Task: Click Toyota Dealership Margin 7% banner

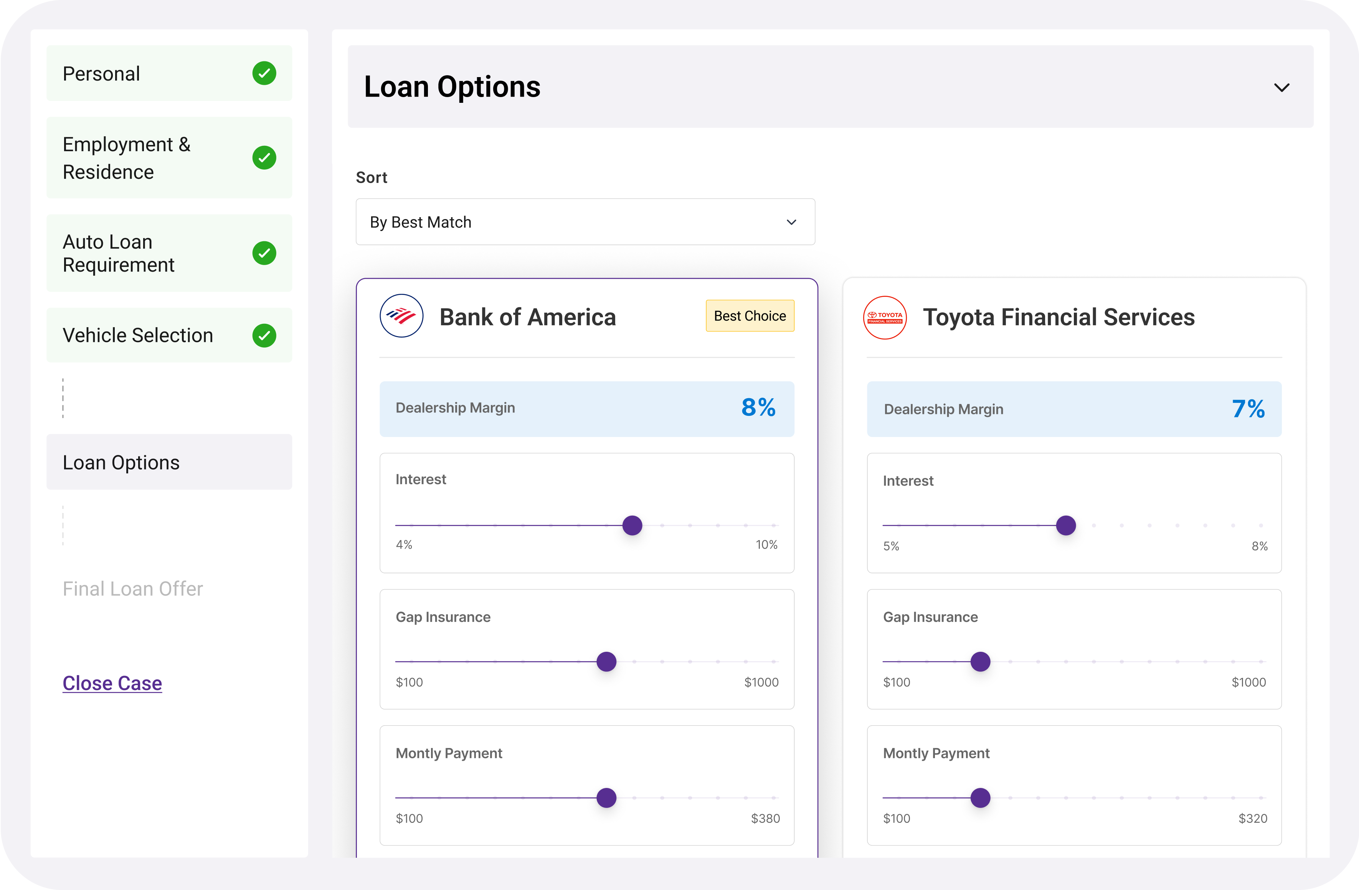Action: pos(1073,409)
